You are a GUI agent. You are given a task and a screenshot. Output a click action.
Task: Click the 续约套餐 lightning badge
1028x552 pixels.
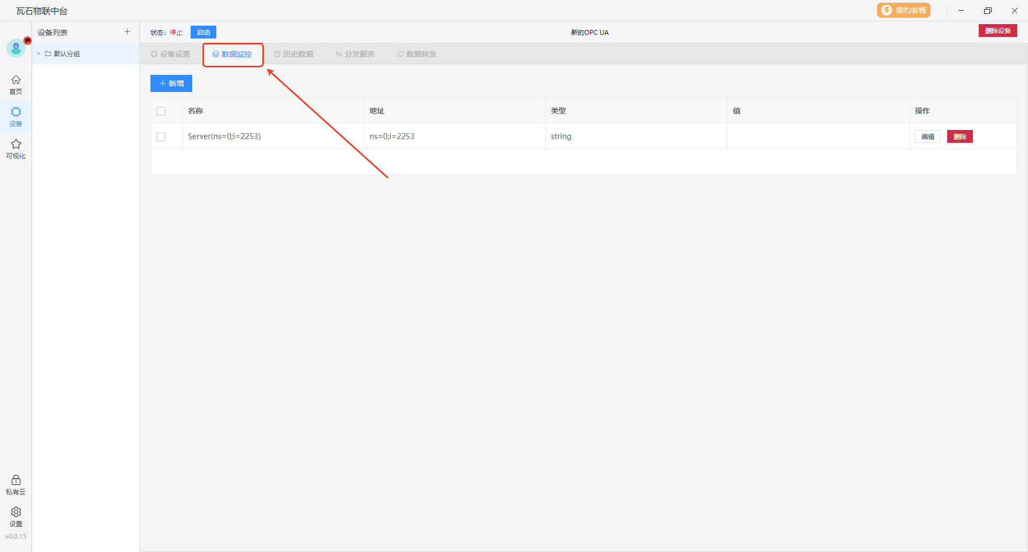[x=903, y=11]
